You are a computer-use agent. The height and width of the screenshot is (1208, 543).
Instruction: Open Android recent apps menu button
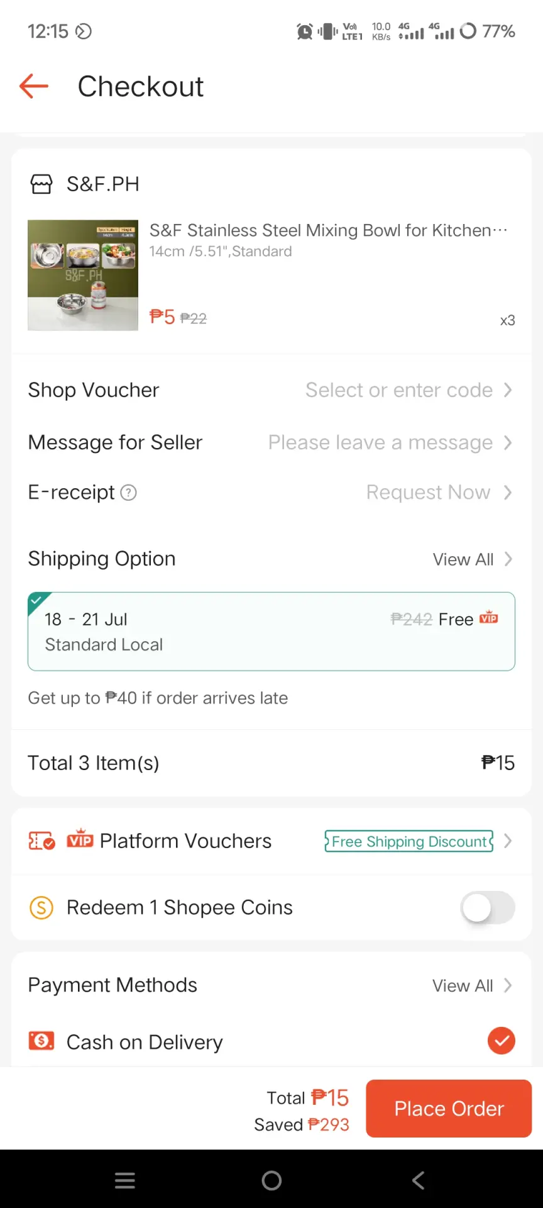125,1180
